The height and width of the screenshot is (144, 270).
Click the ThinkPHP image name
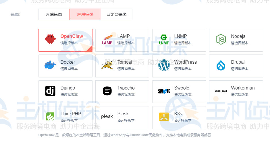point(71,114)
